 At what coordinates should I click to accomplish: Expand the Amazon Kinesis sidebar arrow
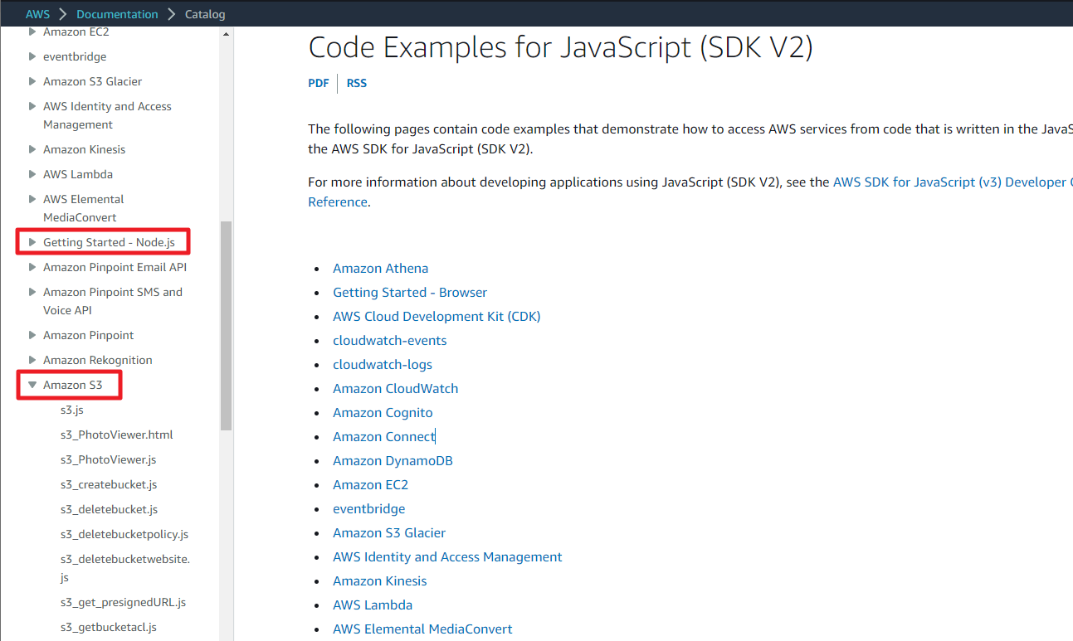[x=32, y=149]
